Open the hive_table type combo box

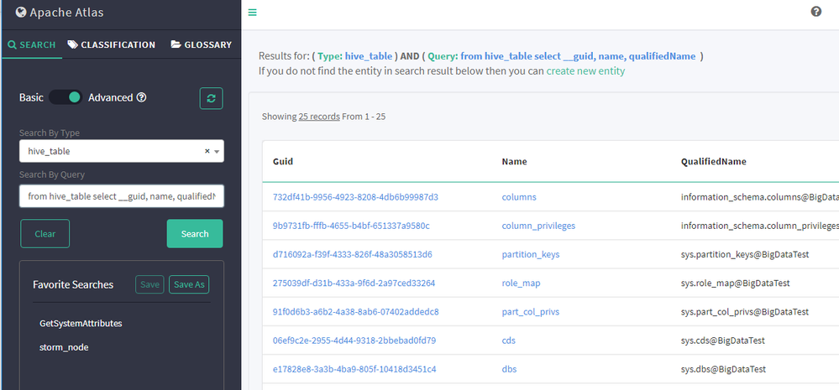pos(122,151)
